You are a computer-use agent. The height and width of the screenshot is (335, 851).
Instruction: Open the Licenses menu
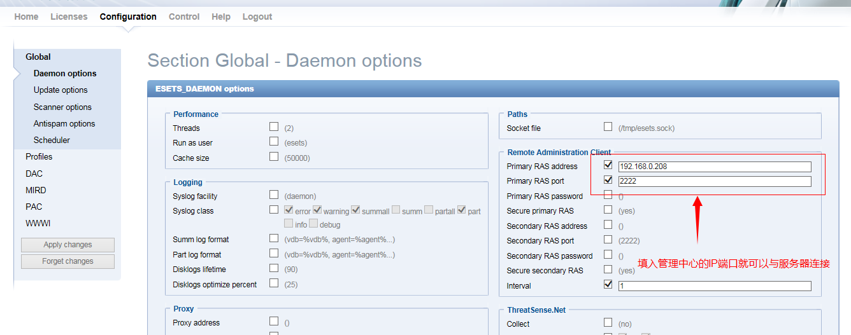coord(69,17)
